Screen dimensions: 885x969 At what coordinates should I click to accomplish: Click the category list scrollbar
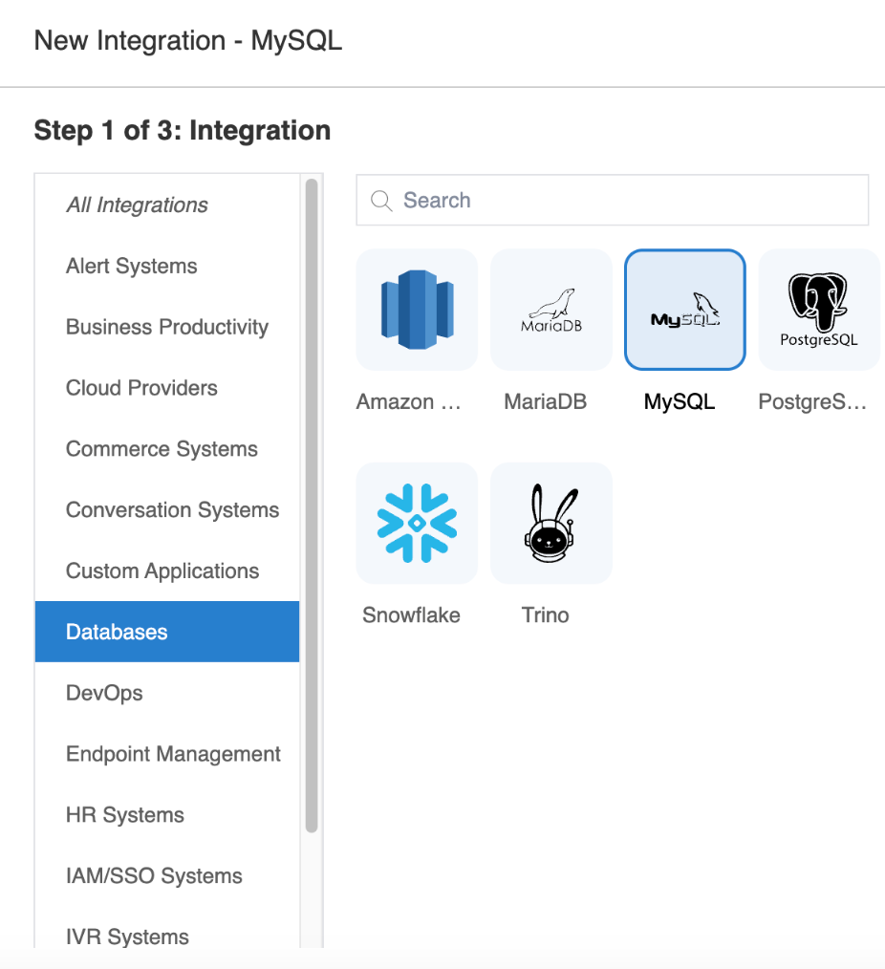(312, 506)
